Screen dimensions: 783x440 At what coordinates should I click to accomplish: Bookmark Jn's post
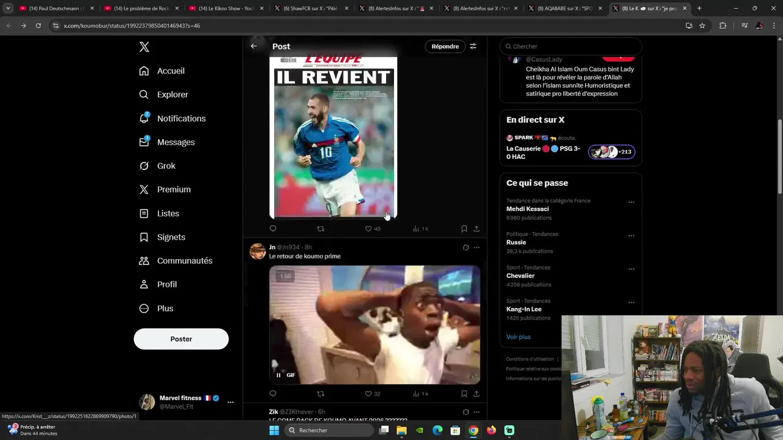coord(464,394)
